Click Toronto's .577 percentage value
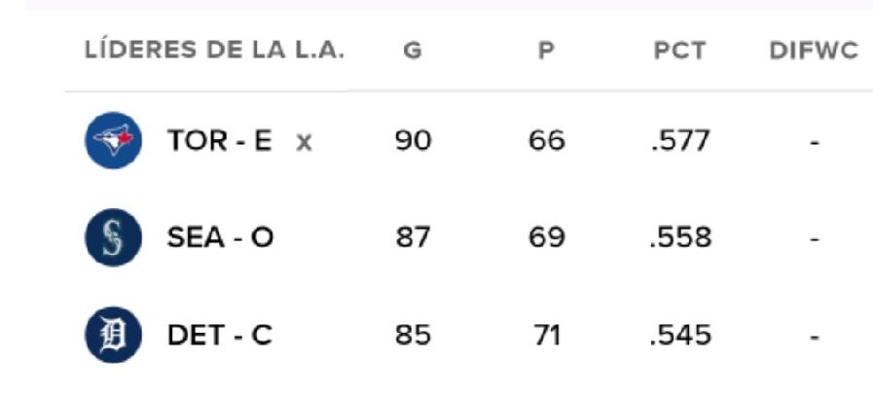Image resolution: width=873 pixels, height=395 pixels. [x=679, y=142]
